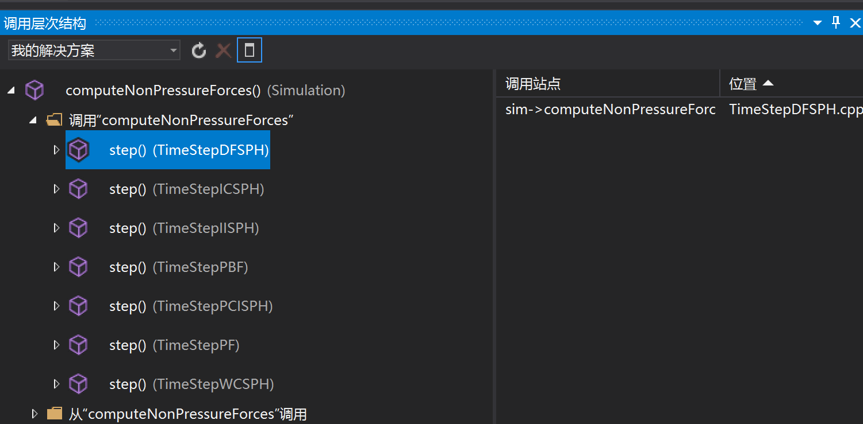Close the 调用层次结构 panel

click(x=855, y=23)
